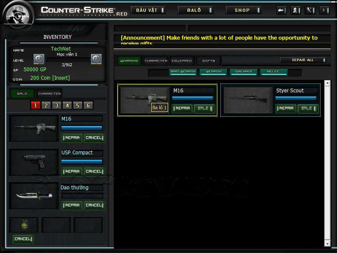Filter by GRENADE category

click(244, 72)
